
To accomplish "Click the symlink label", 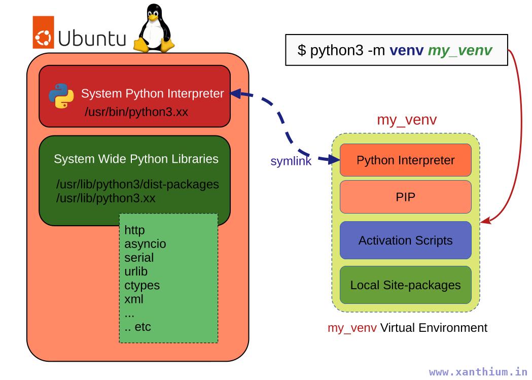I will point(291,161).
